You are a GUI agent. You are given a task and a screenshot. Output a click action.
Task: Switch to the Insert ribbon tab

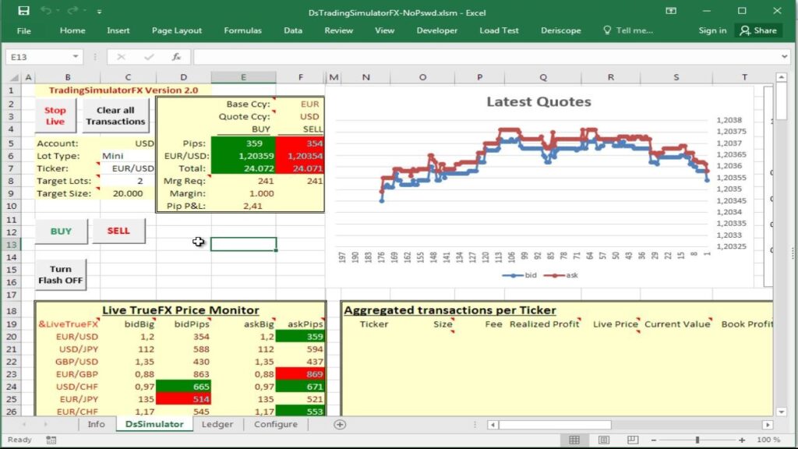click(x=118, y=30)
